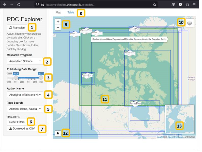
Task: Switch to the Table tab
Action: coord(71,12)
